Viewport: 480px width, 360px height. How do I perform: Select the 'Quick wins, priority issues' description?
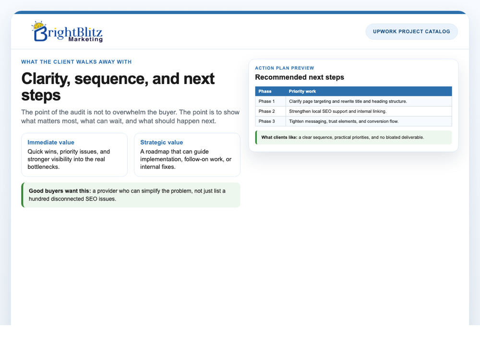click(69, 159)
